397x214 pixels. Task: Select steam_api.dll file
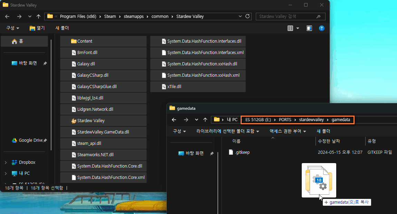[x=103, y=143]
